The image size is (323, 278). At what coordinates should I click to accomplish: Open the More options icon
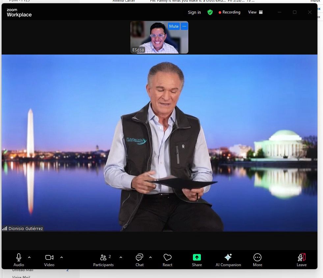(x=257, y=257)
